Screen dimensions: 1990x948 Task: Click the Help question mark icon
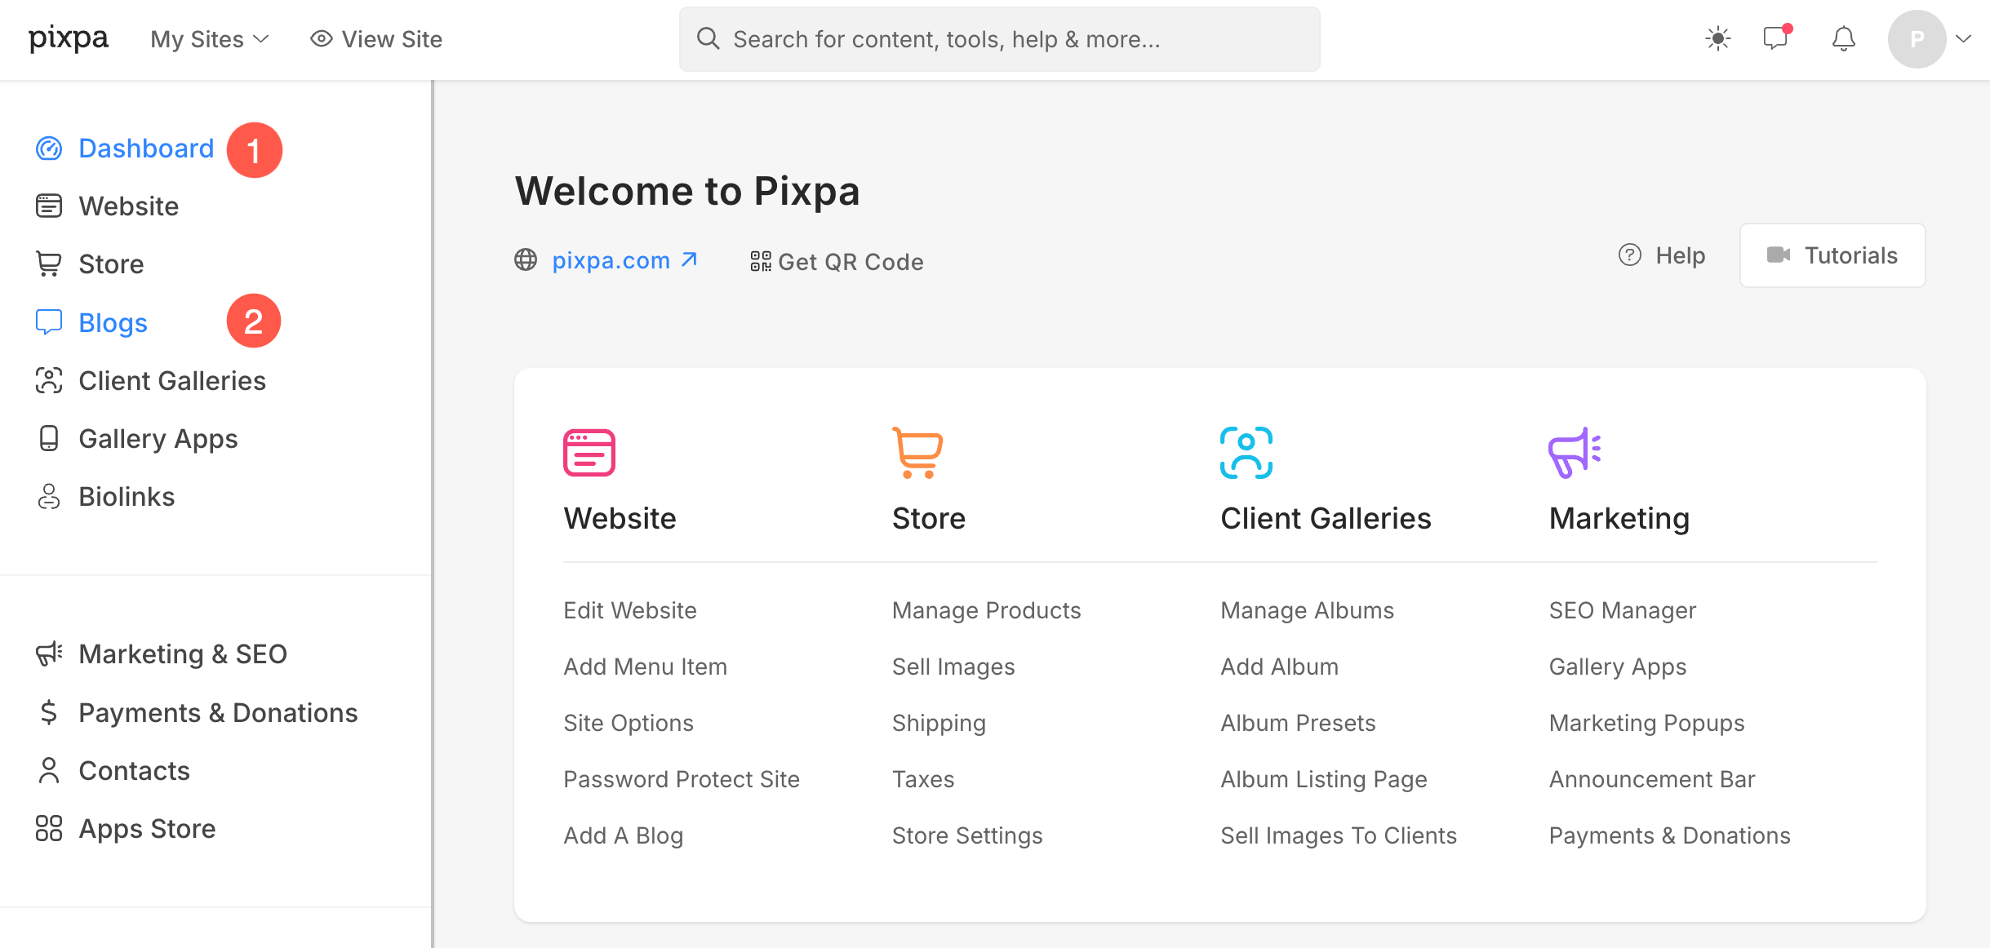[1629, 255]
